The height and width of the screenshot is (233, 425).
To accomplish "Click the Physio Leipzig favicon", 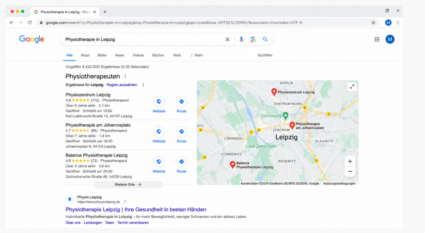I will [x=70, y=199].
